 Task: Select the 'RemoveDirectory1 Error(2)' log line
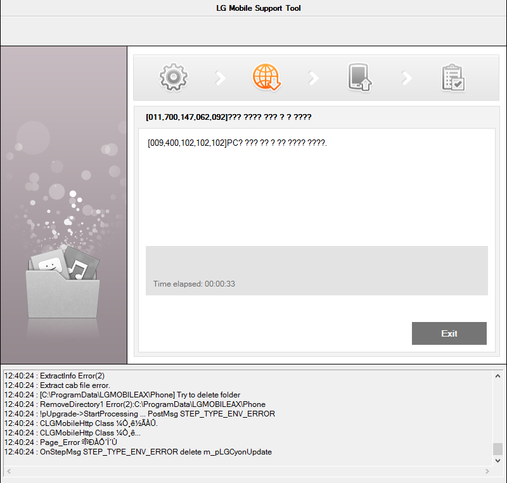coord(135,404)
